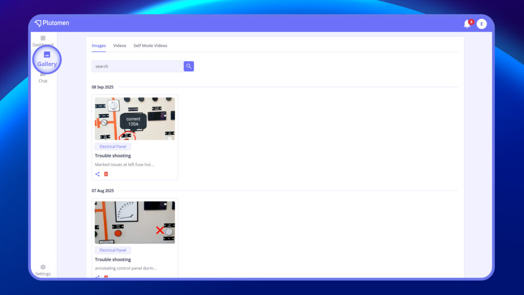Switch to the Images tab
The width and height of the screenshot is (524, 295).
(99, 46)
